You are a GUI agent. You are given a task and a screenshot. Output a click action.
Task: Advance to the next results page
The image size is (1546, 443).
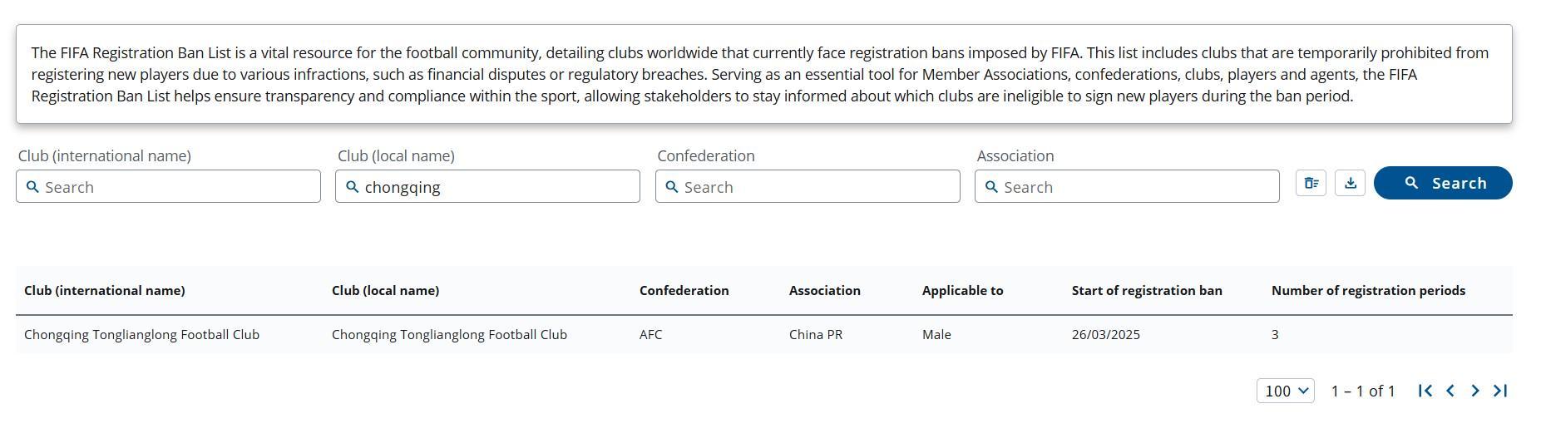[1475, 391]
